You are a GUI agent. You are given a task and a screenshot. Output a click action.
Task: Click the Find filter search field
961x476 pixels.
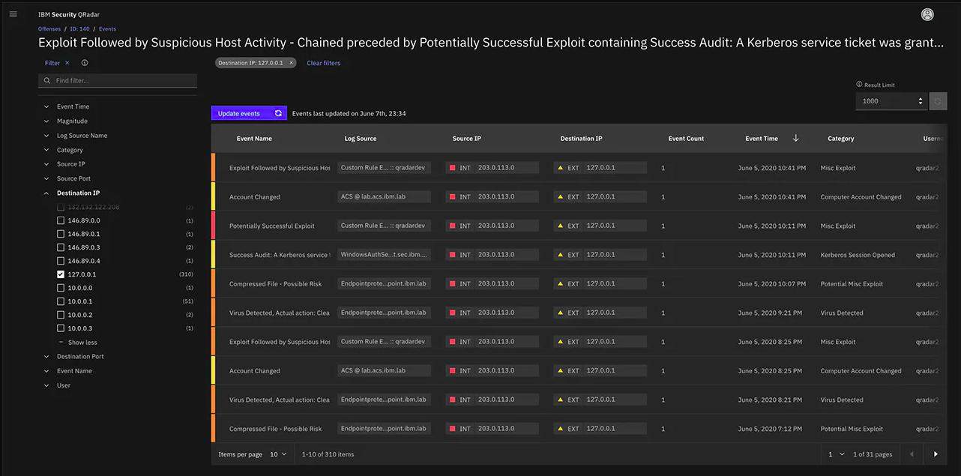coord(118,80)
